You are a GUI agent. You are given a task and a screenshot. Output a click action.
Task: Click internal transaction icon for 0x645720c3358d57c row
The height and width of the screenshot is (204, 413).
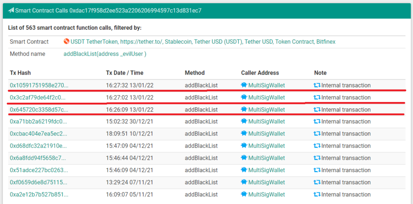click(317, 110)
